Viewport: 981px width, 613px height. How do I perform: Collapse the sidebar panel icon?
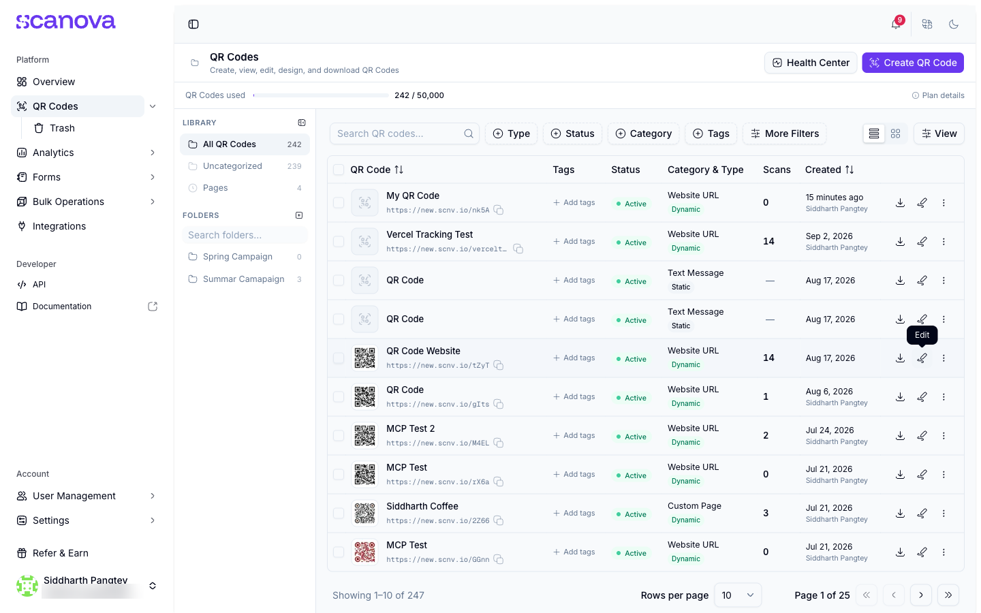(x=193, y=24)
